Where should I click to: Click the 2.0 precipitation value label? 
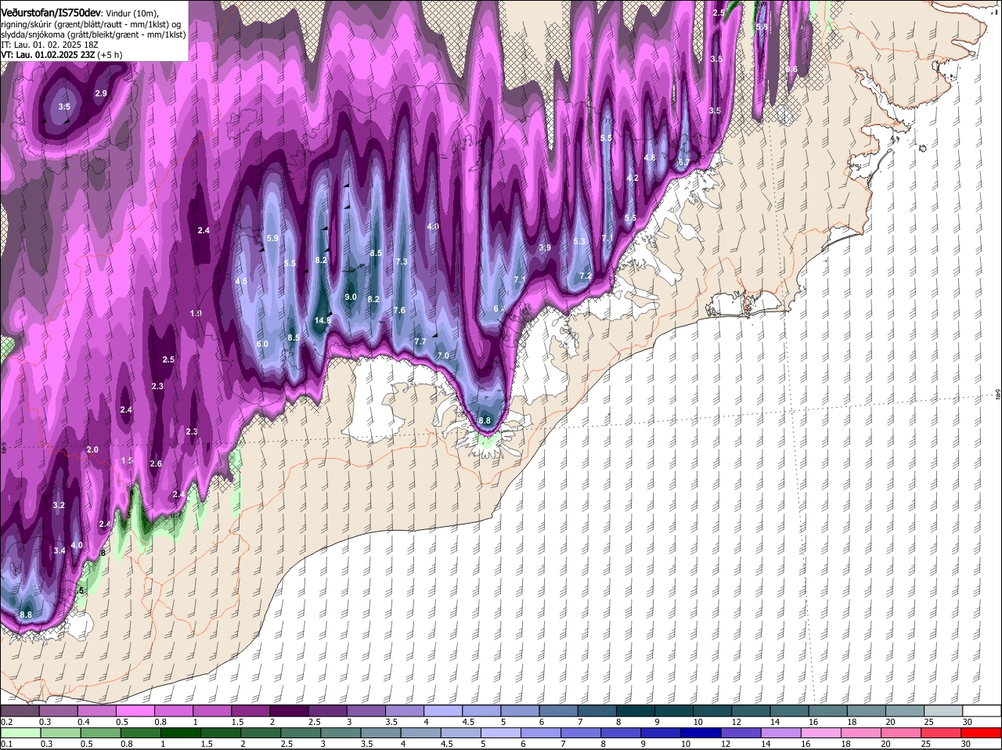92,449
